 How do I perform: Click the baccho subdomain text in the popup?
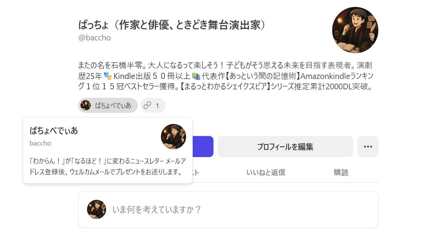tap(40, 143)
